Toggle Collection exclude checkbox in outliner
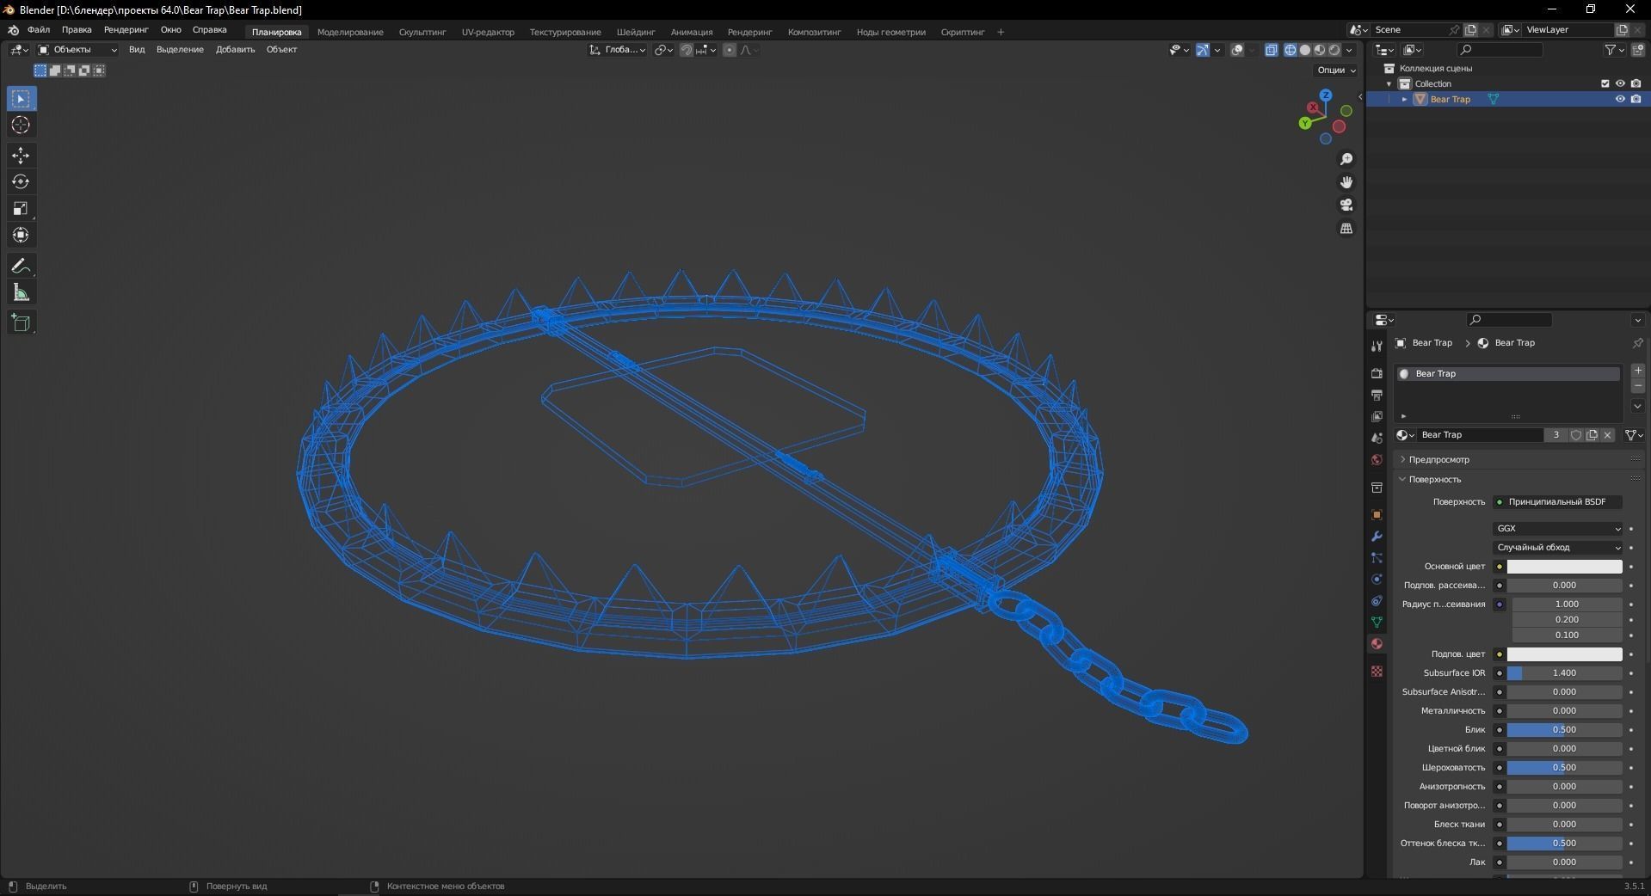1651x896 pixels. (x=1605, y=83)
